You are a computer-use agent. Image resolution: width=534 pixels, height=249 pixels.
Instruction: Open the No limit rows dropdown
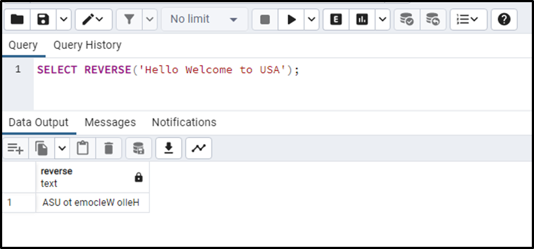pos(204,20)
